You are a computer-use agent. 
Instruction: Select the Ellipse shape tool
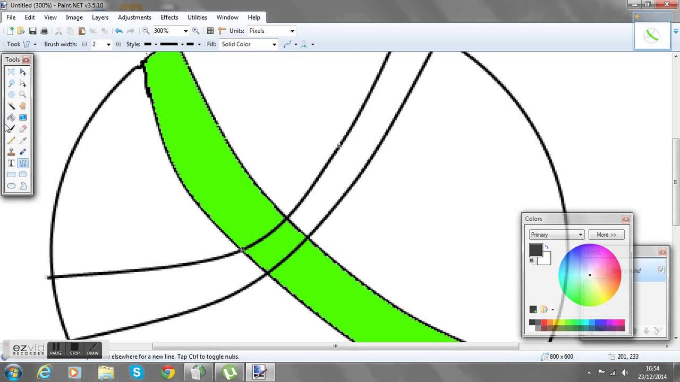(x=11, y=186)
